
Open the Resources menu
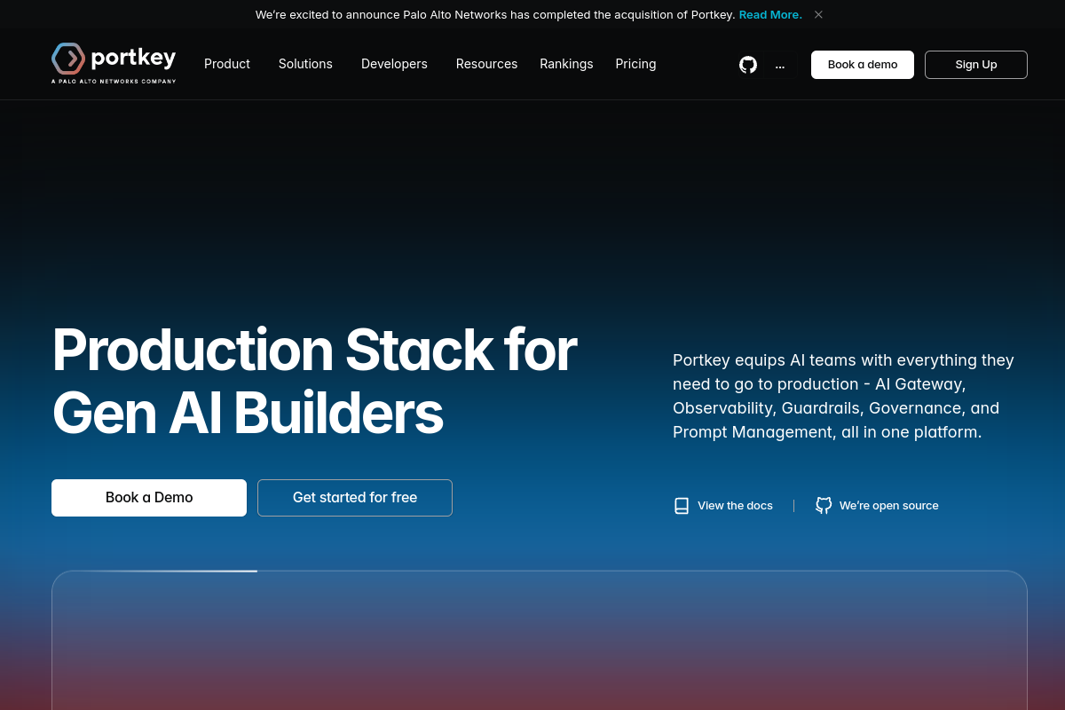(486, 64)
